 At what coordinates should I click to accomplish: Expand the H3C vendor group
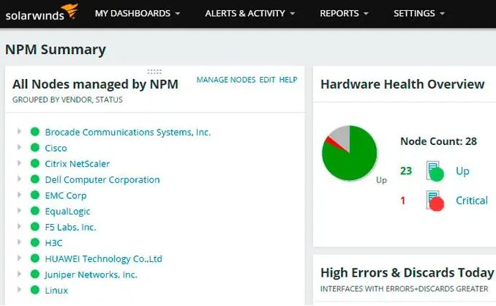19,242
